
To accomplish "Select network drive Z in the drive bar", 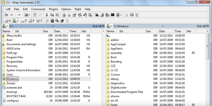I will point(39,21).
